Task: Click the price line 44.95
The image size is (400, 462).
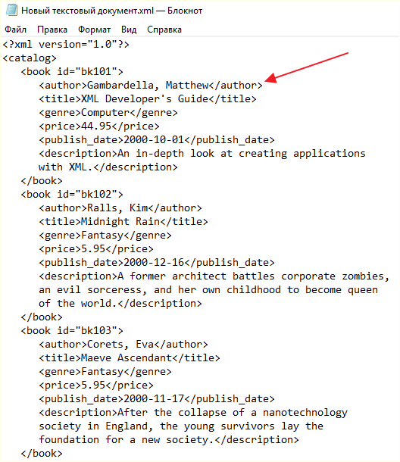Action: click(99, 126)
